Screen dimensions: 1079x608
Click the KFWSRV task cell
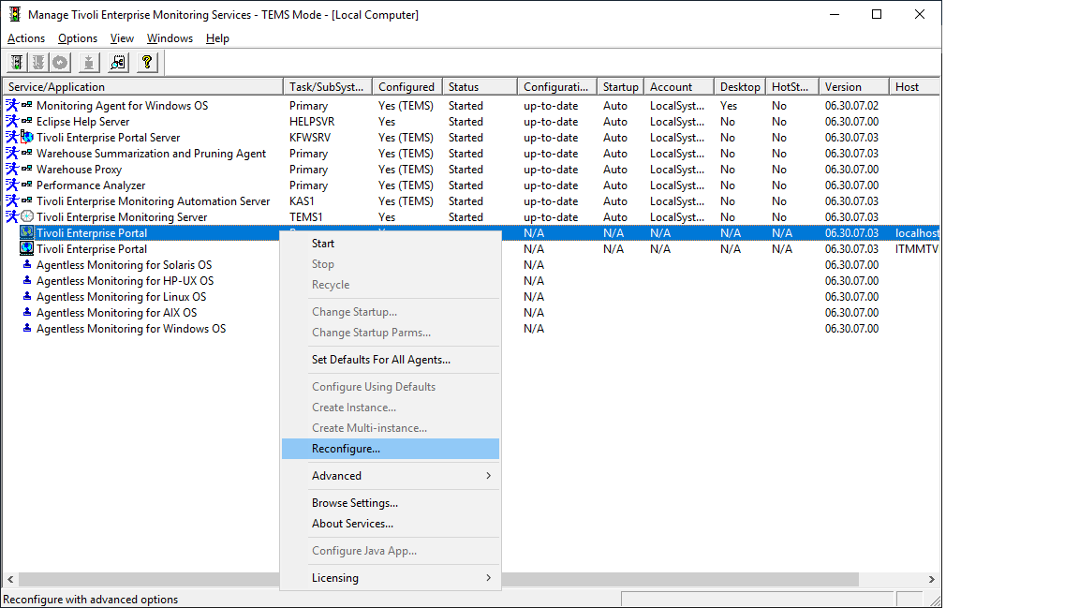[x=310, y=138]
